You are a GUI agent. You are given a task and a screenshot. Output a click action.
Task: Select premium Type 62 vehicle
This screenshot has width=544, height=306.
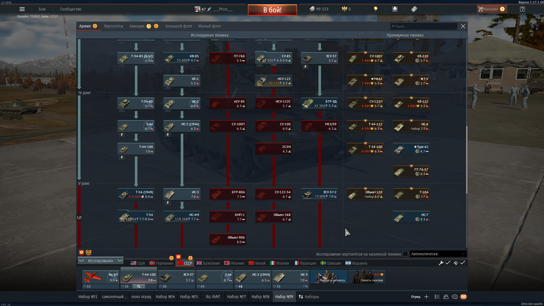pyautogui.click(x=411, y=149)
